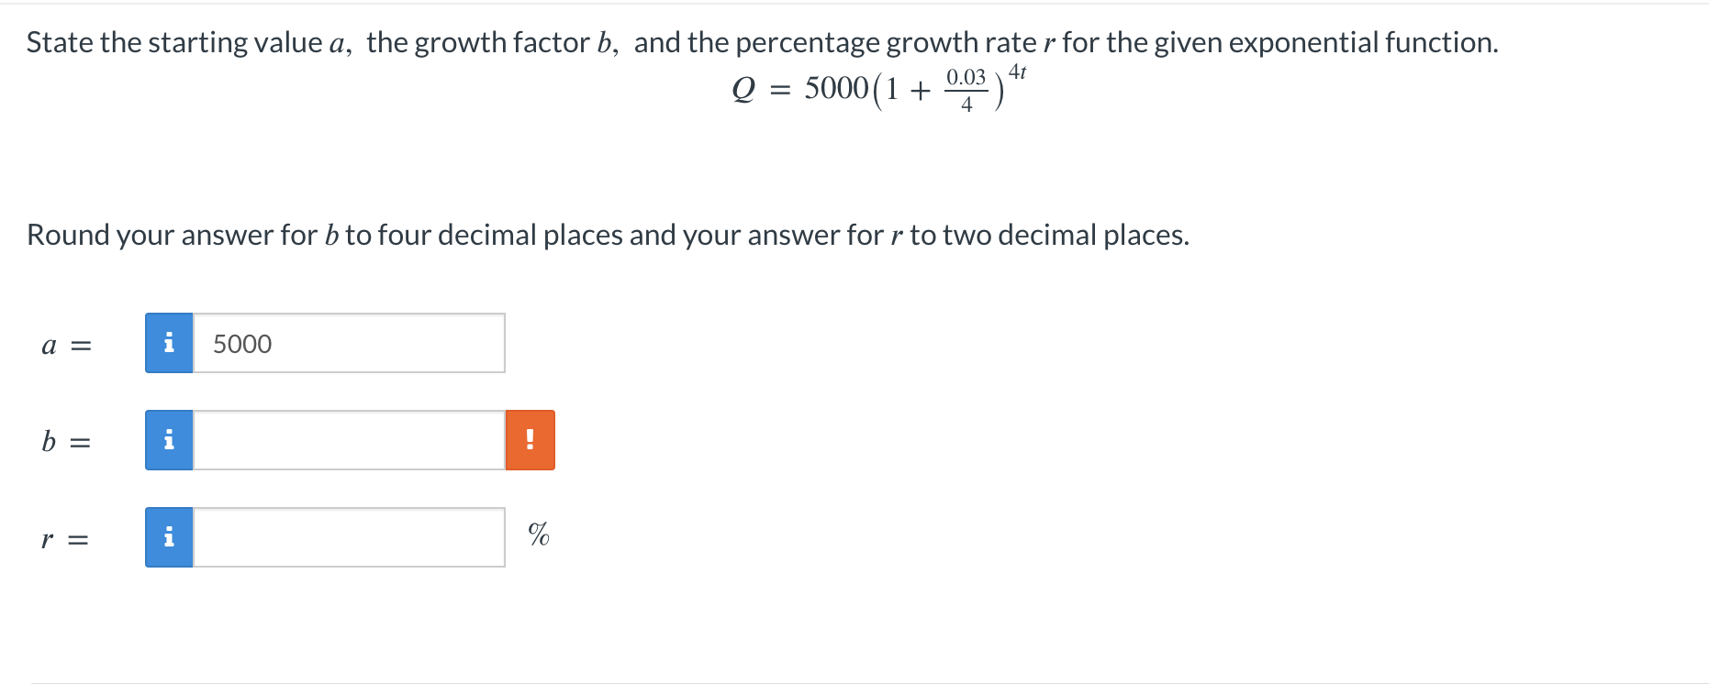Click the empty b answer box
Screen dimensions: 1709x684
(349, 440)
